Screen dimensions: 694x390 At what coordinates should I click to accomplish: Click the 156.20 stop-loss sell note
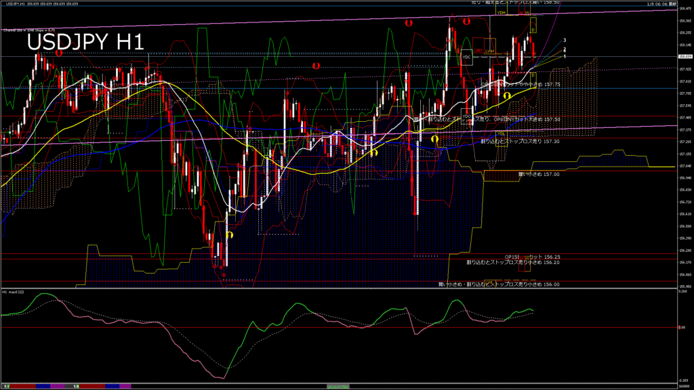(513, 262)
